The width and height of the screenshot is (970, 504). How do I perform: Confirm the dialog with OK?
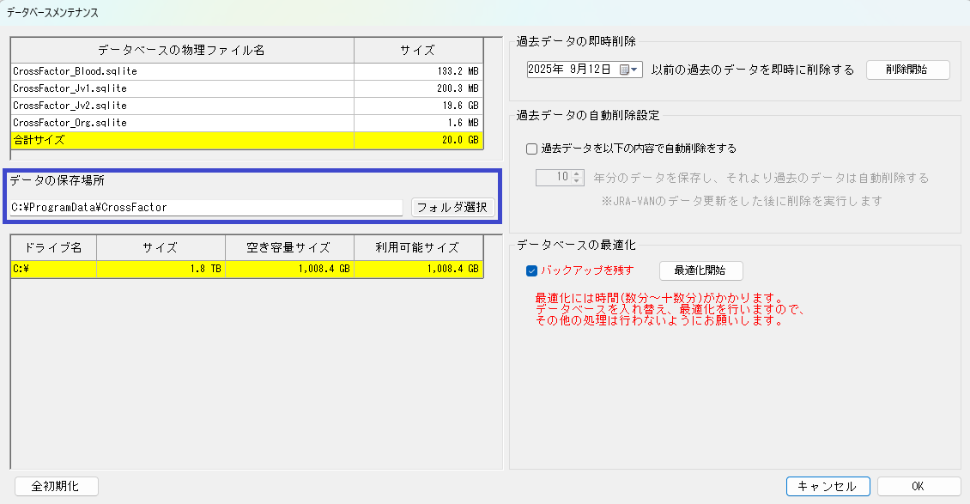coord(918,486)
